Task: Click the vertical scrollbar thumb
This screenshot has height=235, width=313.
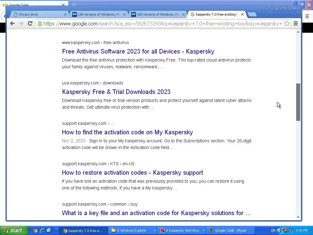Action: point(298,102)
